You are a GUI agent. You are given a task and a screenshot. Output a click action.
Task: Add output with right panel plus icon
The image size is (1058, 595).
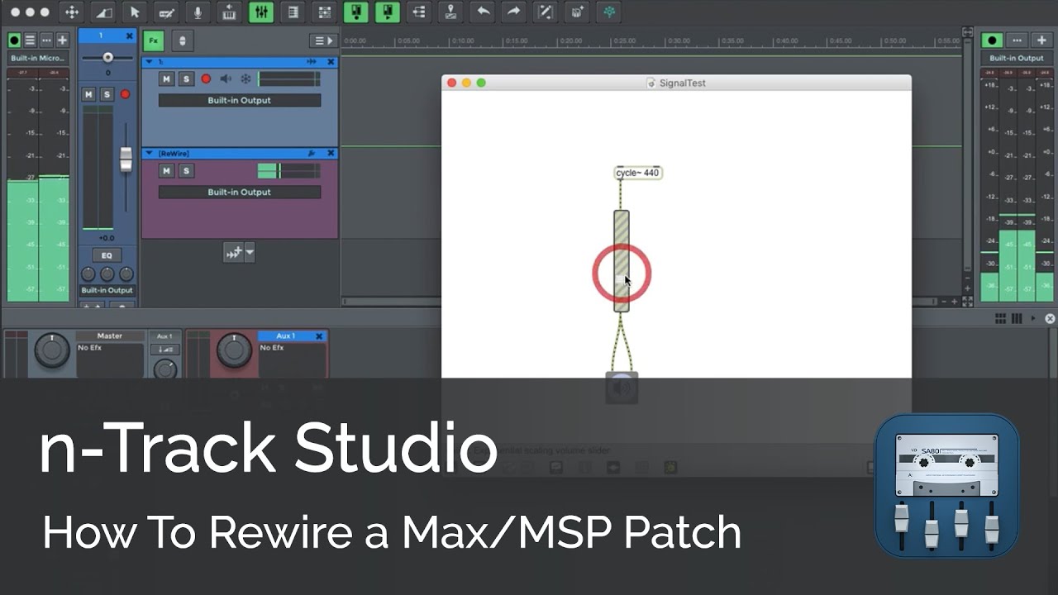pos(1041,40)
